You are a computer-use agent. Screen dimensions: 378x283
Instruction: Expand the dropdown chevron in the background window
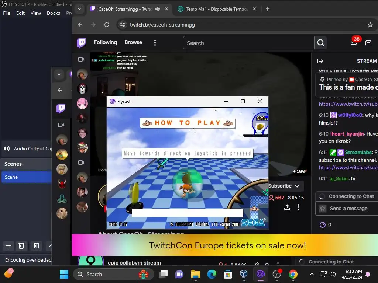[x=59, y=74]
